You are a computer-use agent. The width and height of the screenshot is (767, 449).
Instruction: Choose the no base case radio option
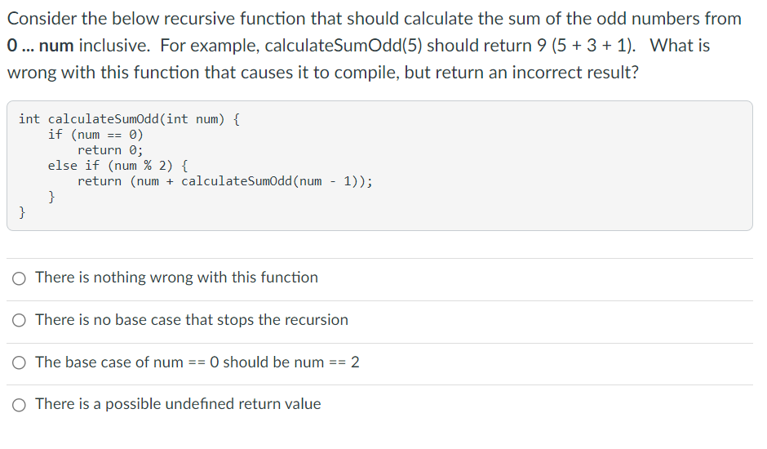coord(19,321)
